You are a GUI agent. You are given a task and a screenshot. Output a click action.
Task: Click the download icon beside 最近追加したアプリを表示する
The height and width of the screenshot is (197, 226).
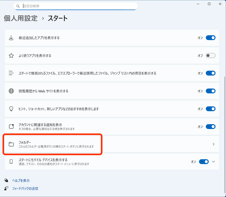click(11, 38)
